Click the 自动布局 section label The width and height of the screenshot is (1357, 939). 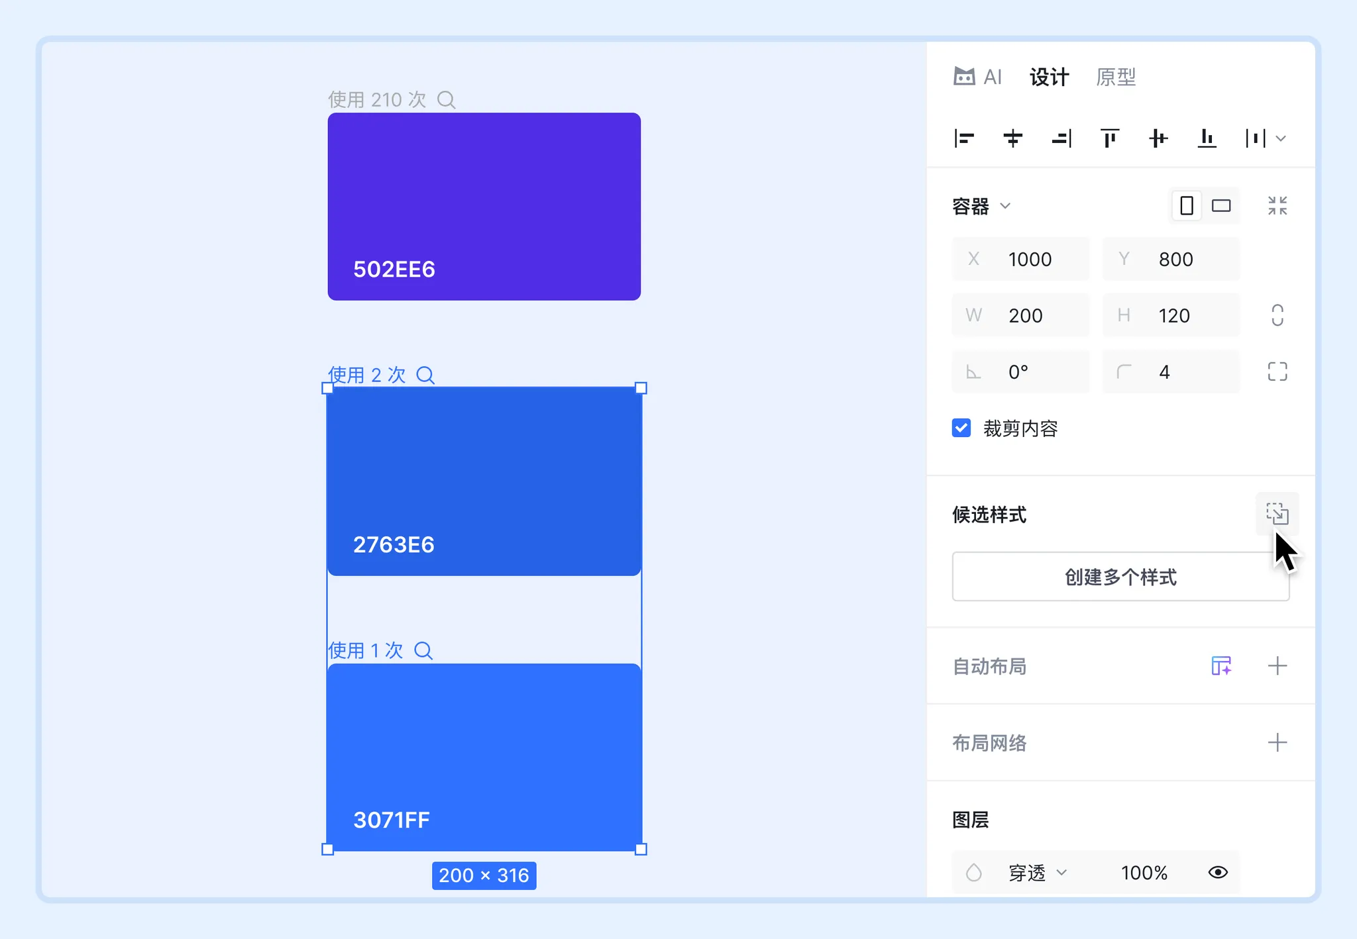coord(989,666)
